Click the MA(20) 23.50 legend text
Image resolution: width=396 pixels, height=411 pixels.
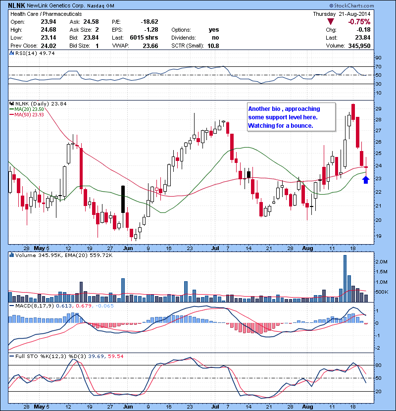pyautogui.click(x=29, y=109)
